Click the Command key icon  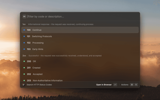tap(132, 85)
